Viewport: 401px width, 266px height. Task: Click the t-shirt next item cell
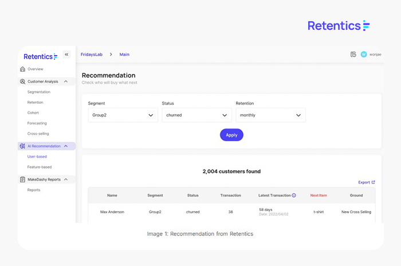(319, 212)
